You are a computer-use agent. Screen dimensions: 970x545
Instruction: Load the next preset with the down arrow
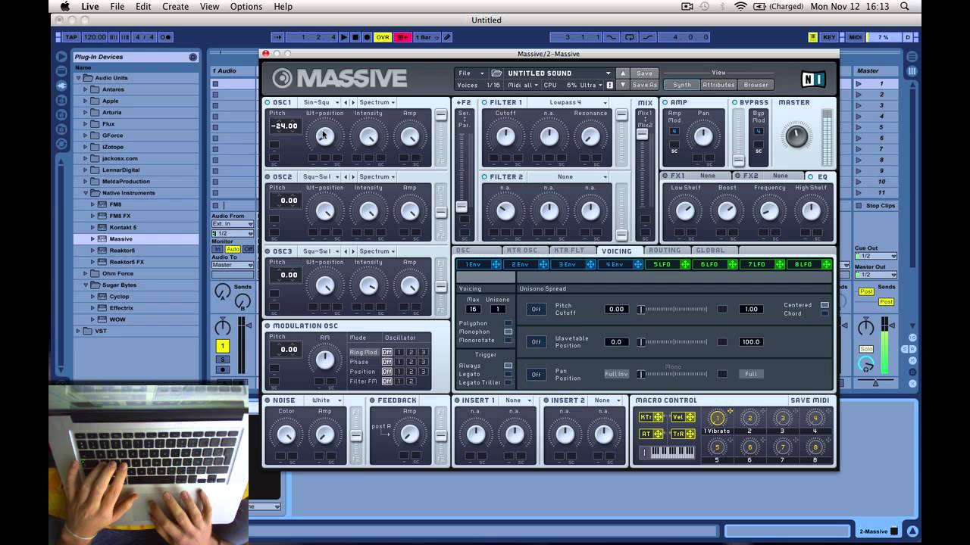[x=623, y=85]
